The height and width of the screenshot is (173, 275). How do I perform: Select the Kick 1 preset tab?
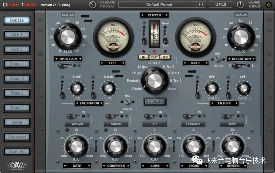pyautogui.click(x=17, y=35)
